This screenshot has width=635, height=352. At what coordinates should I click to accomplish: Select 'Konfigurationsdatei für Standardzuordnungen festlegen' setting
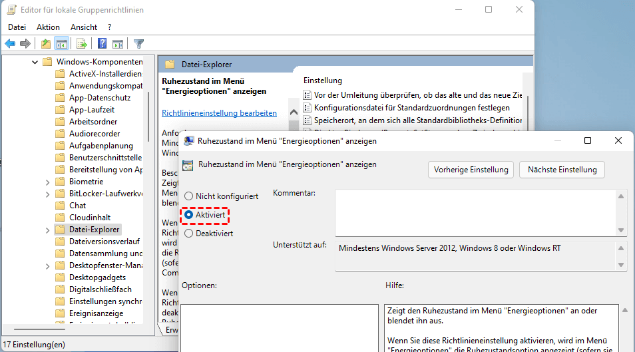412,108
